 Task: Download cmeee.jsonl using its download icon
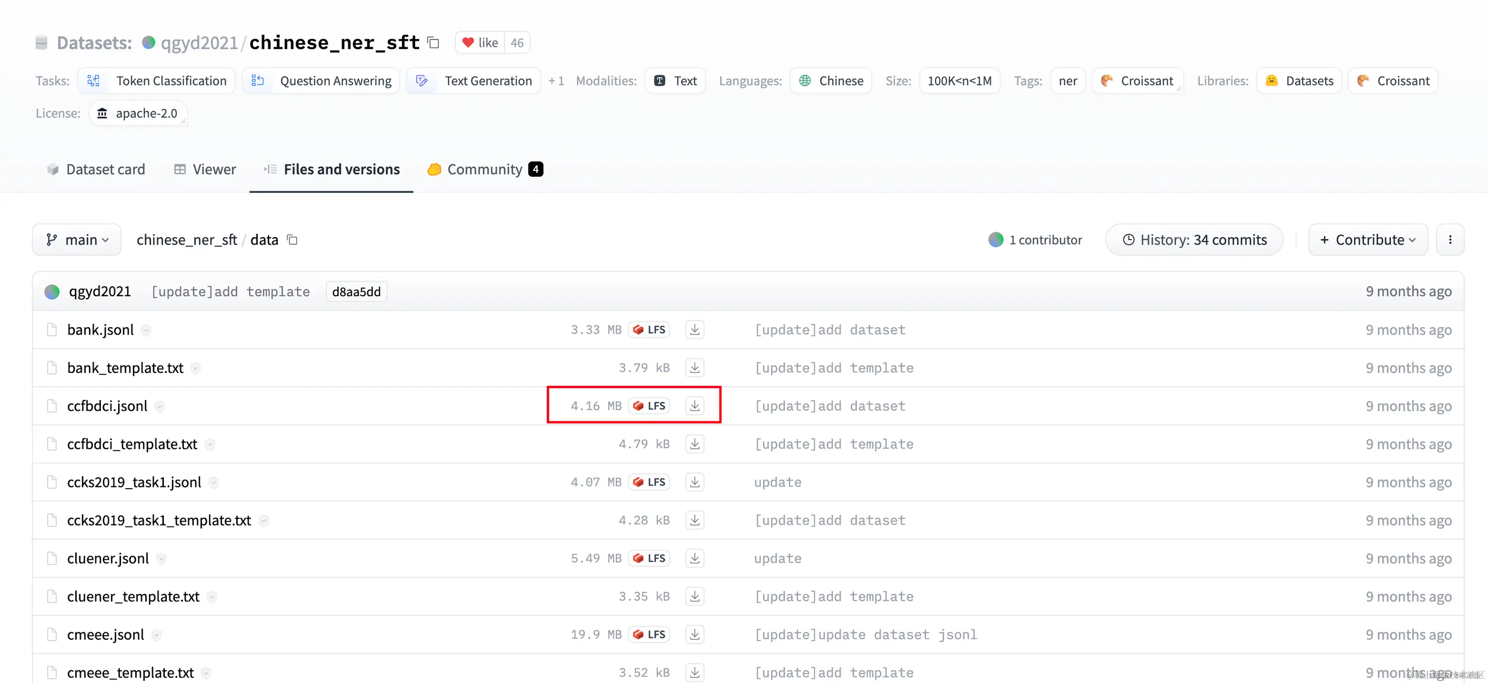[694, 634]
